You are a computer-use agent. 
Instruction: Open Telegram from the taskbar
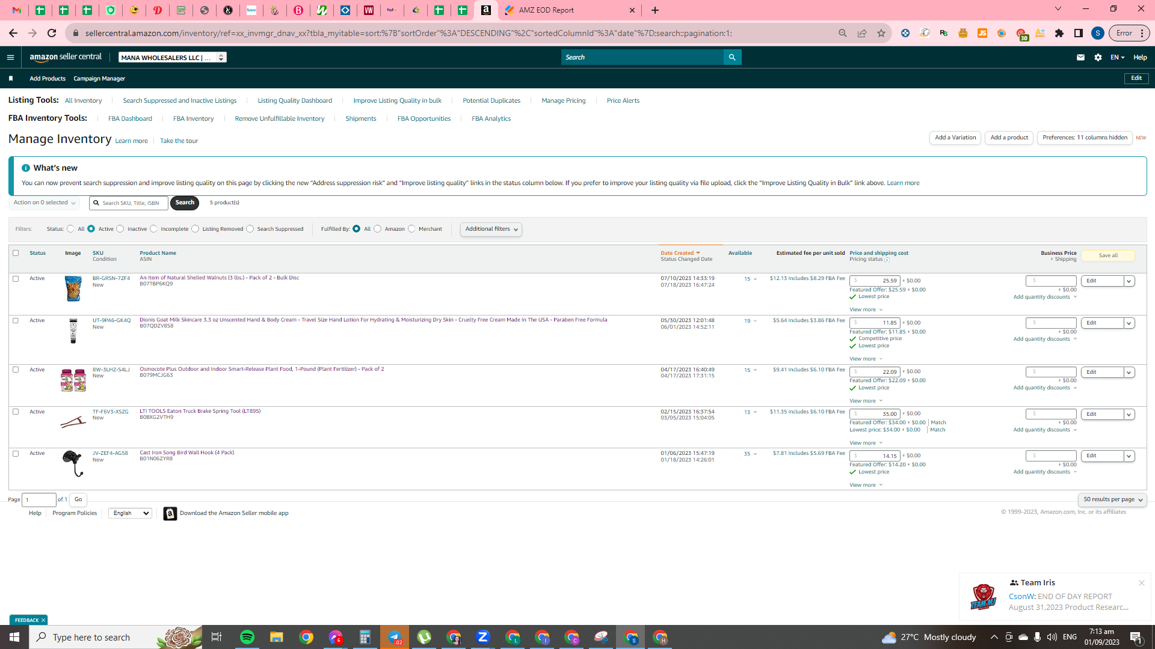coord(395,637)
